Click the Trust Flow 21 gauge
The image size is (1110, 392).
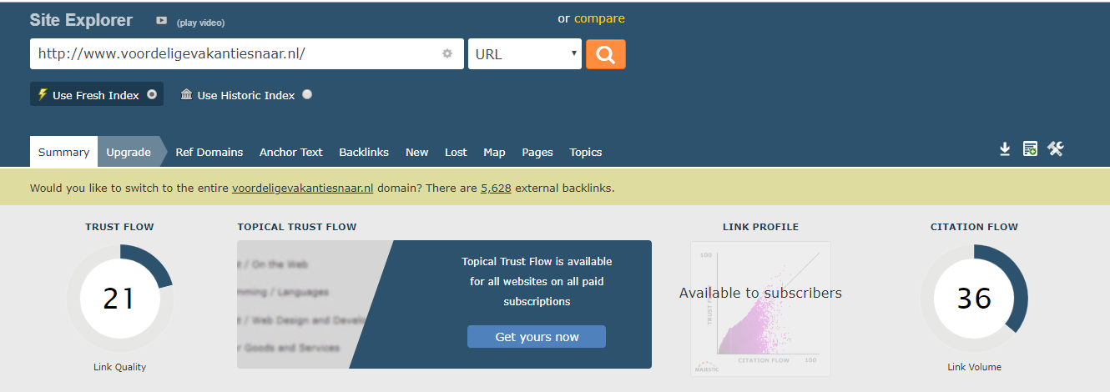click(x=119, y=299)
